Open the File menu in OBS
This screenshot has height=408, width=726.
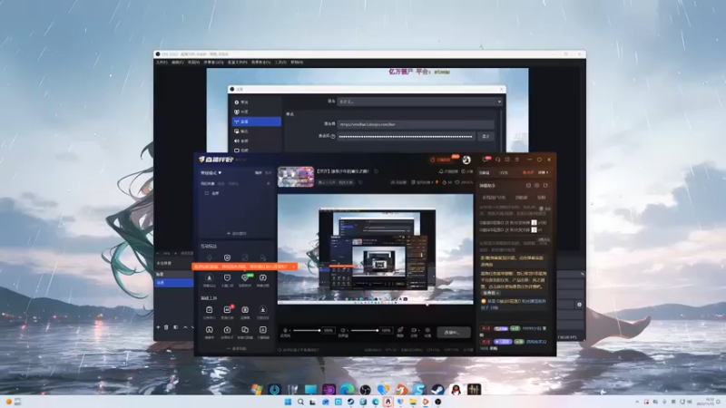162,62
